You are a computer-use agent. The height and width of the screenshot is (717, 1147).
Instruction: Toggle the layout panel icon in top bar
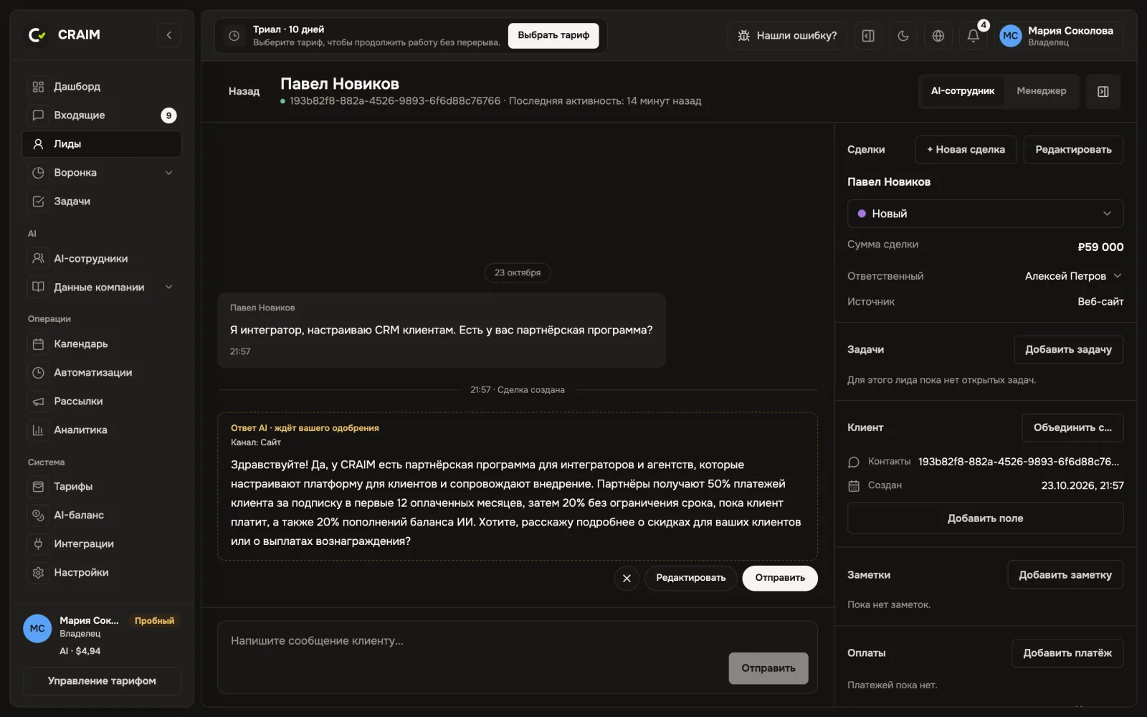(x=868, y=36)
